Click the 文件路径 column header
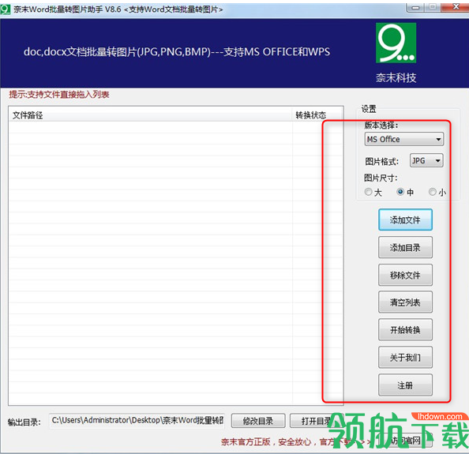This screenshot has height=454, width=469. pyautogui.click(x=151, y=115)
